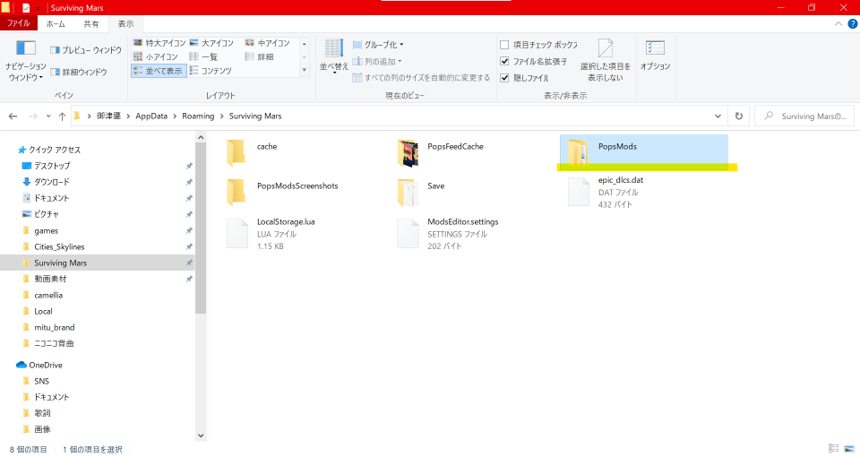Toggle the 詳細ウィンドウ pane
Viewport: 860px width, 457px height.
point(79,72)
